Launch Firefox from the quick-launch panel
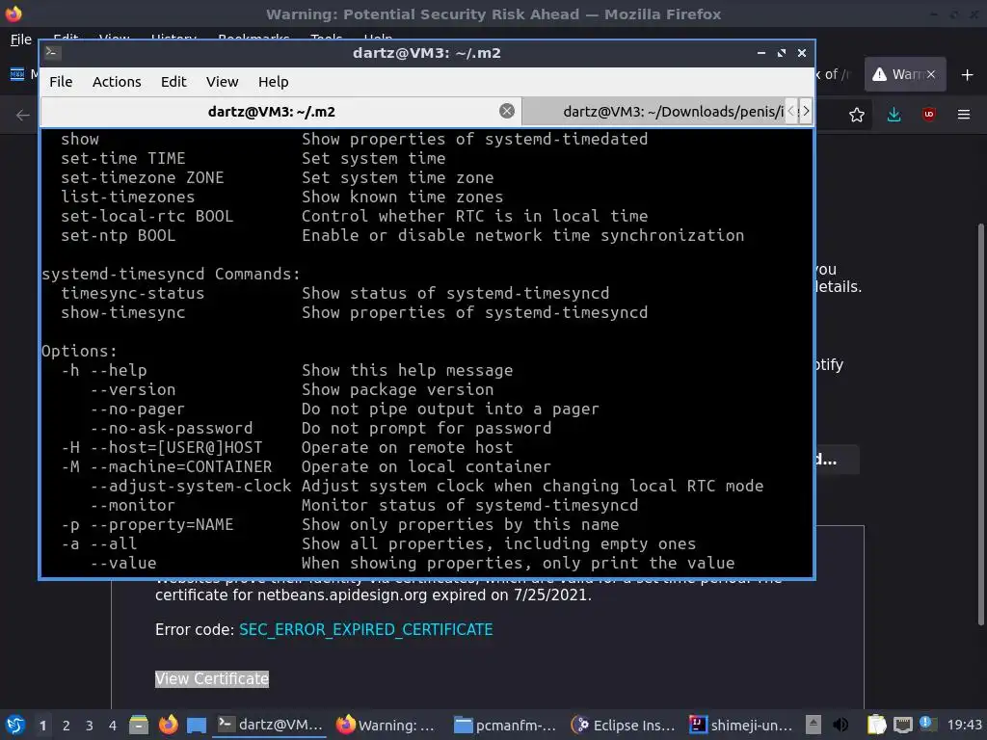The image size is (987, 740). (168, 725)
